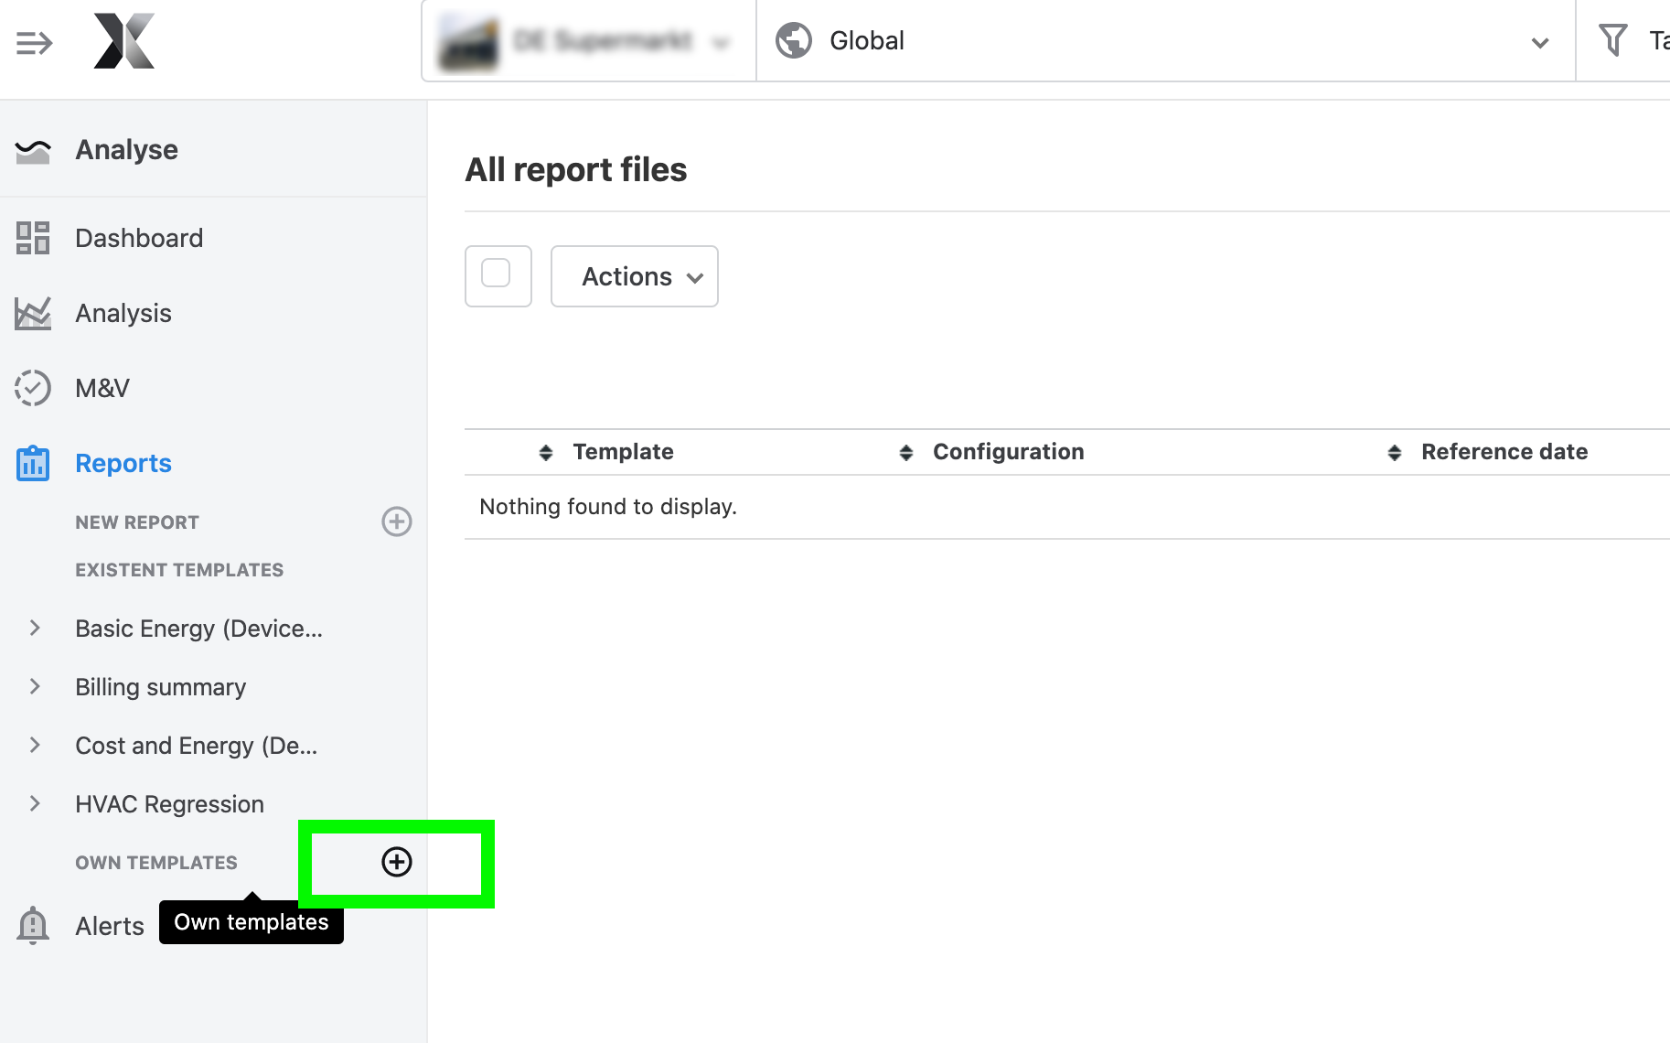
Task: Click the Configuration column header text
Action: [1008, 452]
